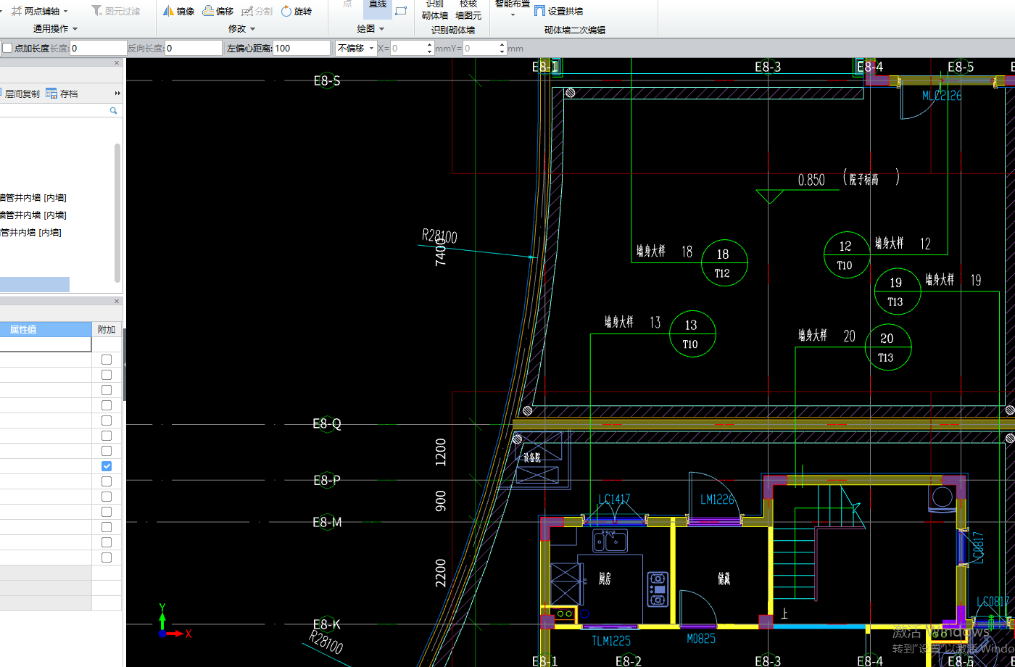Viewport: 1015px width, 667px height.
Task: Select the third 管井内墙 [内墙] item
Action: pos(30,233)
